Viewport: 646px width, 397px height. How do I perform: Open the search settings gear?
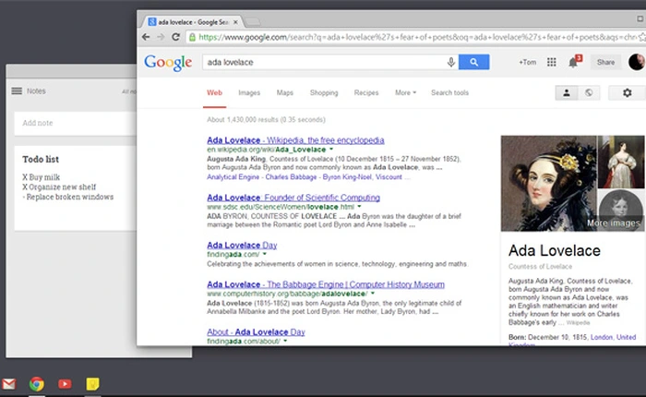[x=628, y=92]
